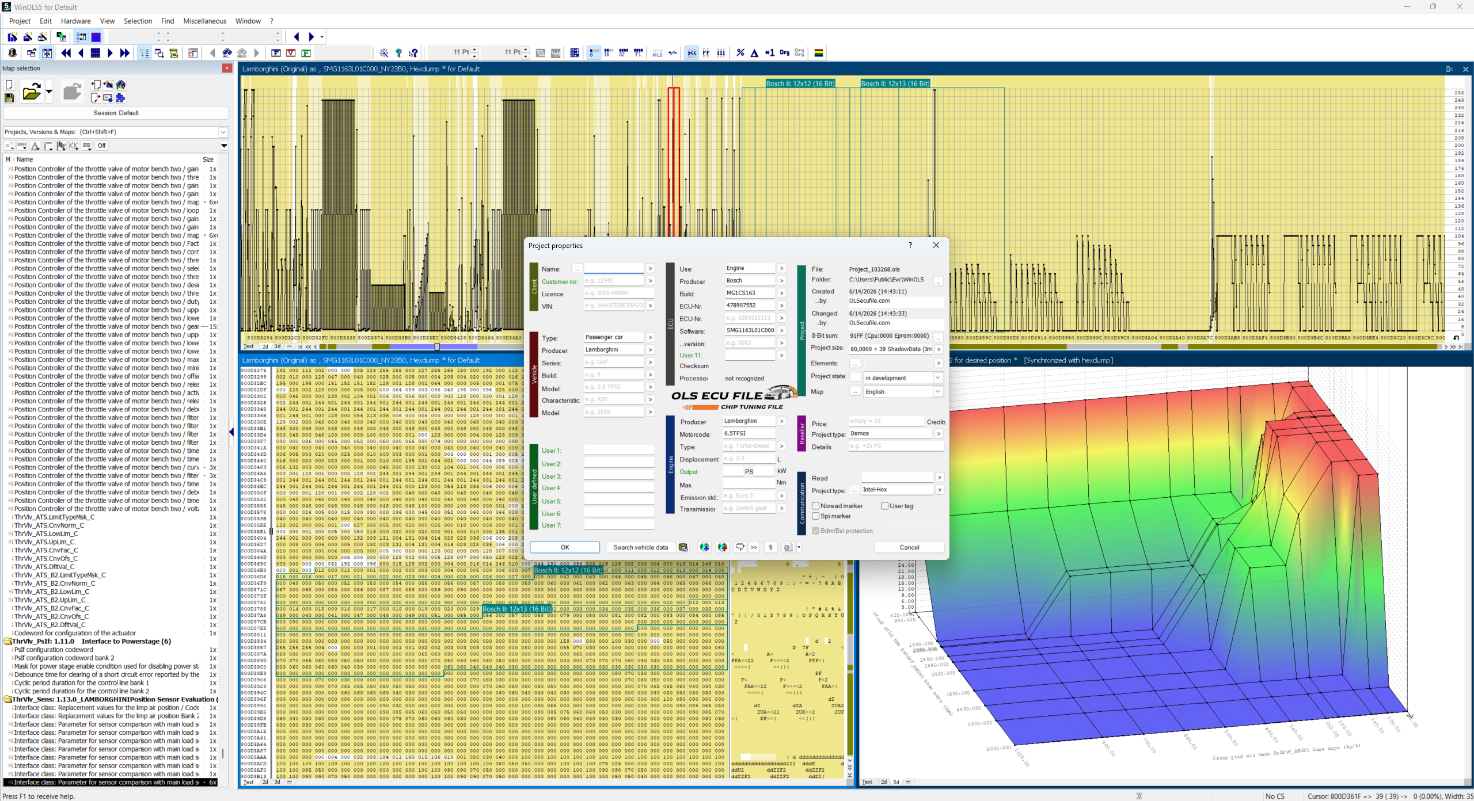Click the speech bubble comment icon in dialog
Viewport: 1474px width, 801px height.
pos(740,547)
